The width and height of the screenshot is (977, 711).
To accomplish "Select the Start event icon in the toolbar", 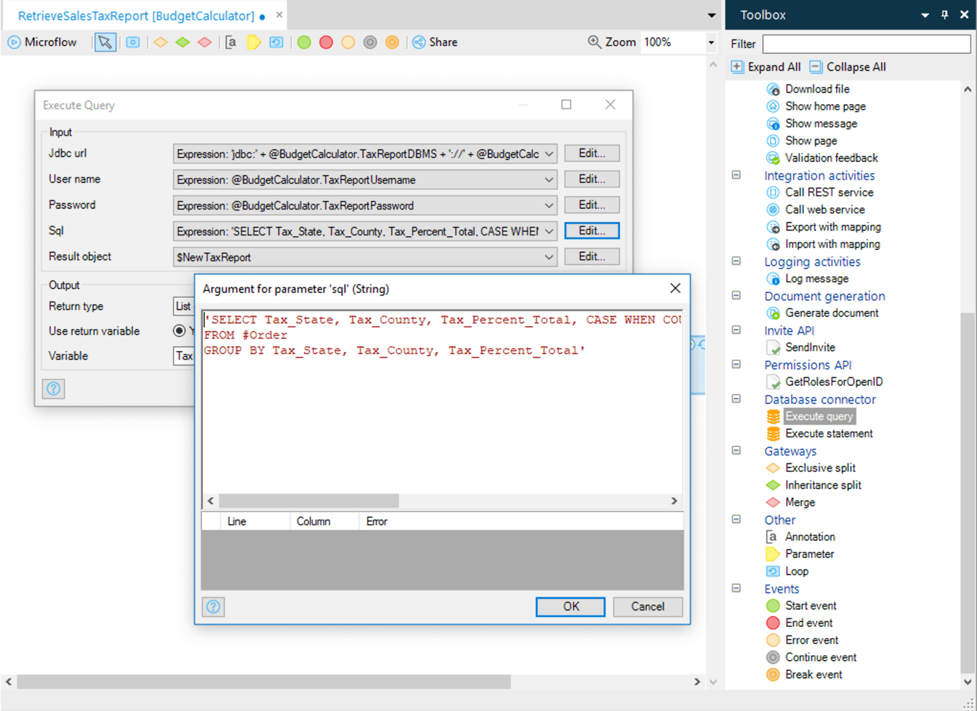I will pos(304,42).
